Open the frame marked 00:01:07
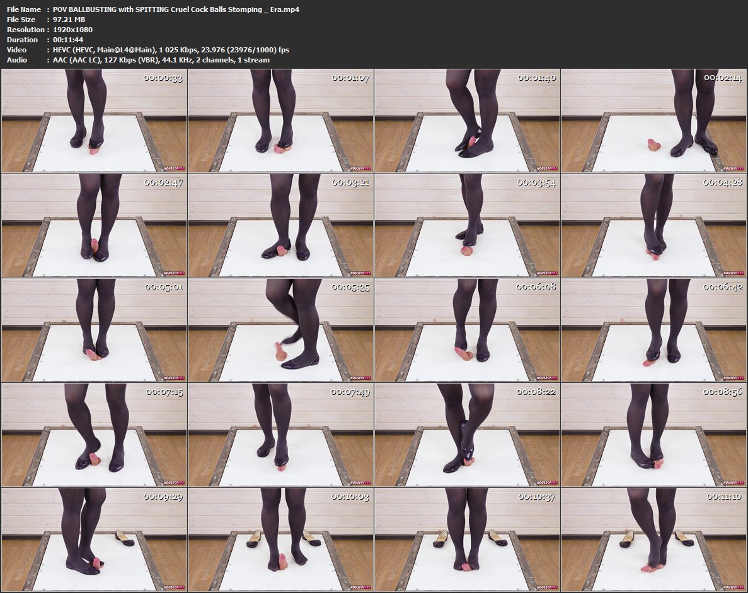Image resolution: width=748 pixels, height=593 pixels. click(281, 120)
